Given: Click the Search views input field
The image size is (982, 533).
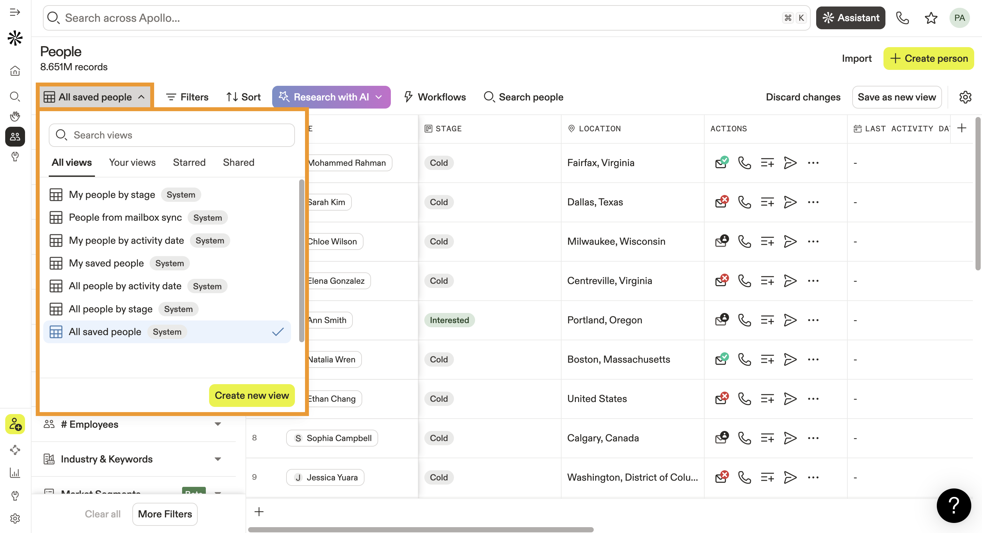Looking at the screenshot, I should pyautogui.click(x=172, y=135).
